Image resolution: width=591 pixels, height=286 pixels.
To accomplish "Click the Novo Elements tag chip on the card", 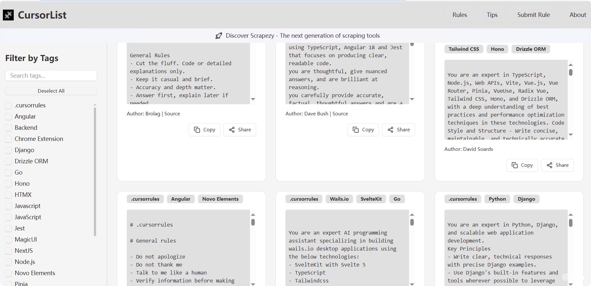I will [x=220, y=199].
